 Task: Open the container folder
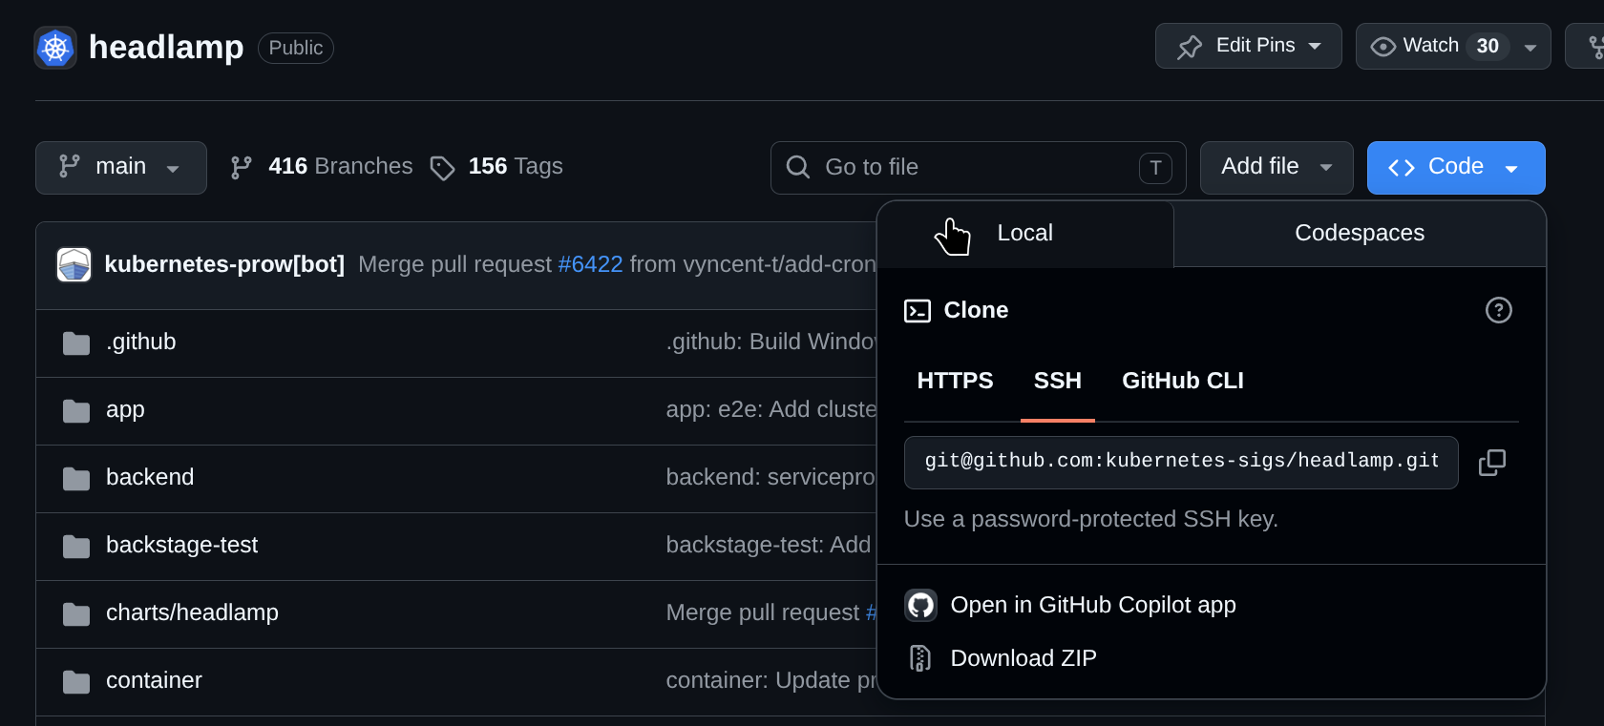coord(154,681)
